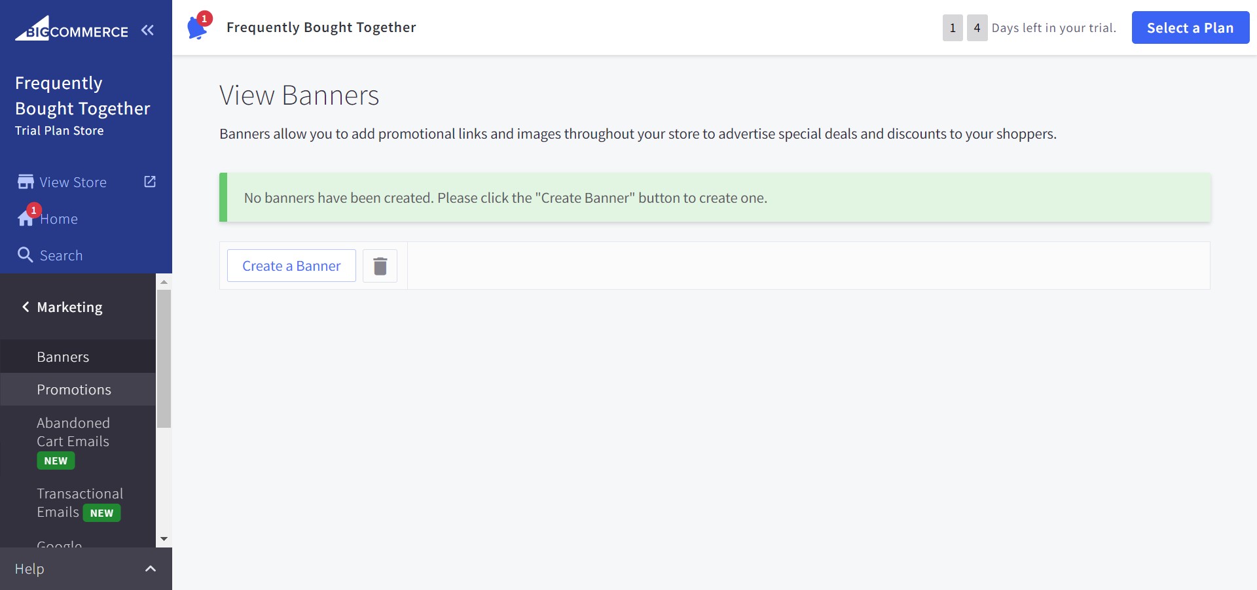Viewport: 1257px width, 590px height.
Task: Click the sidebar scrollbar thumb
Action: (x=164, y=358)
